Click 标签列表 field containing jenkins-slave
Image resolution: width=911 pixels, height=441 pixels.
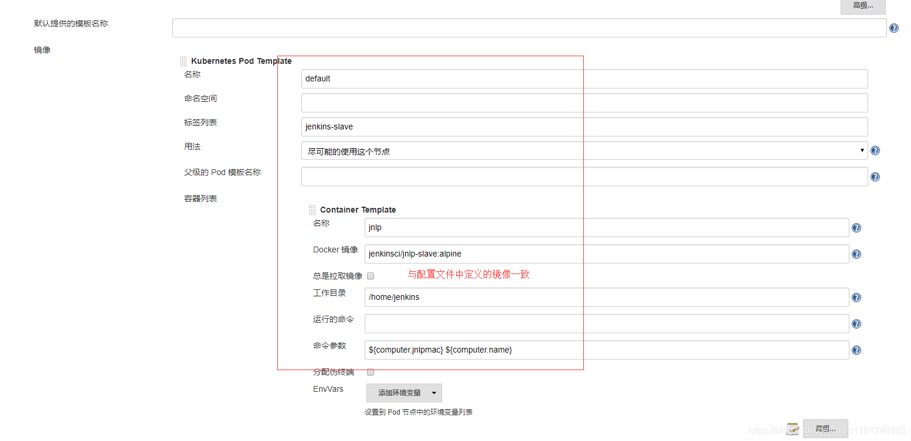584,127
